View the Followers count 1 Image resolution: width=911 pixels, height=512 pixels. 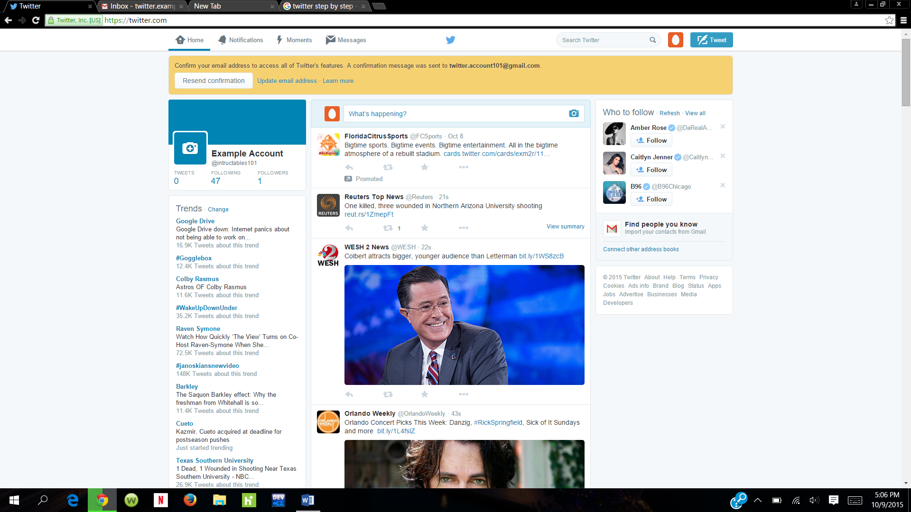260,181
